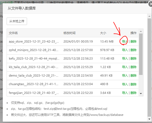
Task: Click the 3.64 KB size cell
Action: coord(105,93)
